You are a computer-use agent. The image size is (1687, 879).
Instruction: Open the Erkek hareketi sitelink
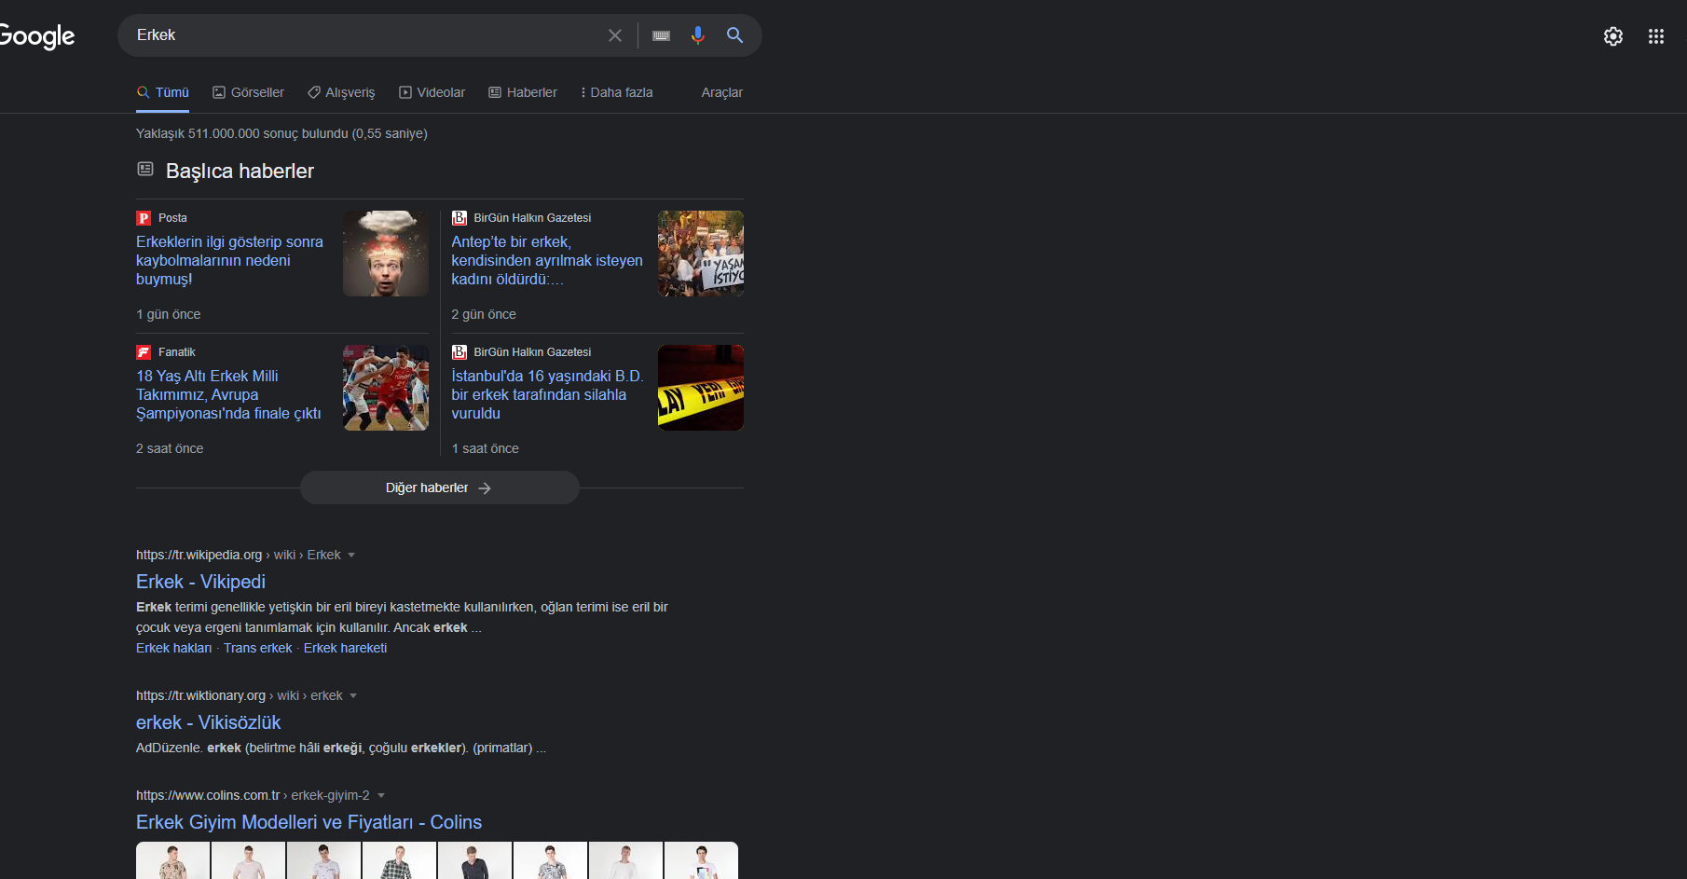[x=345, y=648]
